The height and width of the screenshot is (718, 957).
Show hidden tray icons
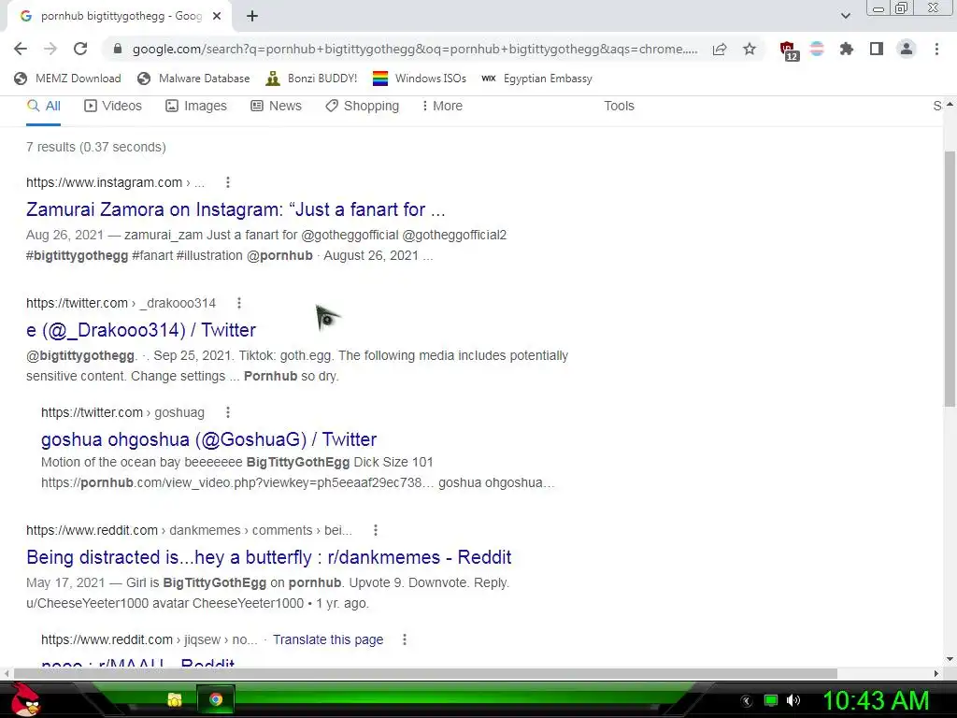746,701
